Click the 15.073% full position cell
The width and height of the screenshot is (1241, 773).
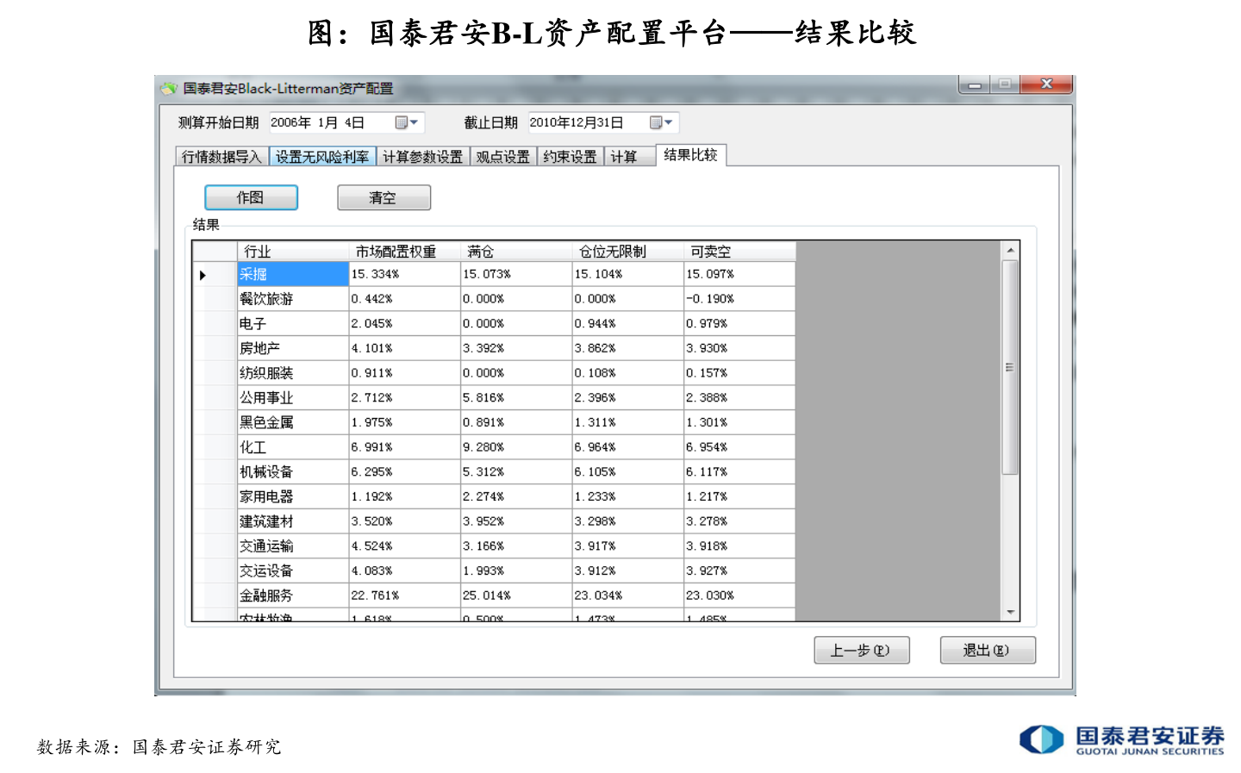coord(516,274)
